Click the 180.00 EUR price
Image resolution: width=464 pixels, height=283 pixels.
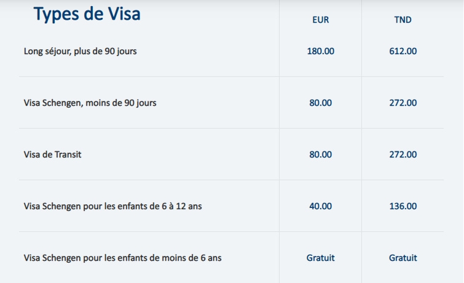click(x=320, y=51)
